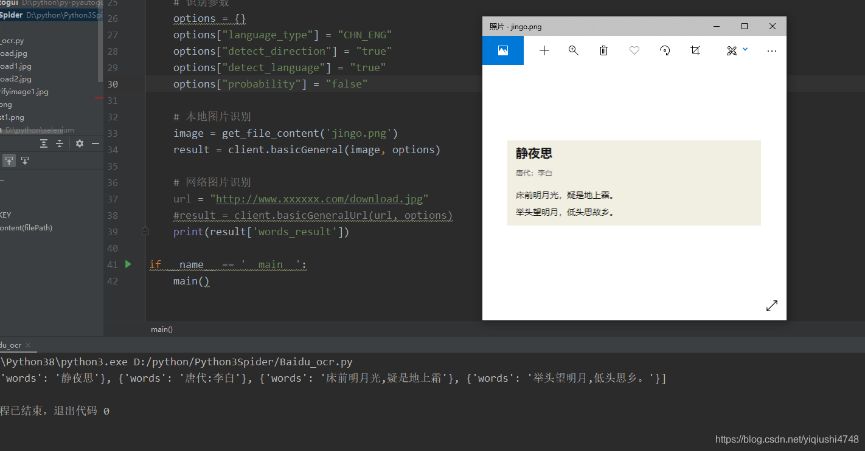
Task: Click the # 网络图片识别 comment
Action: coord(212,182)
